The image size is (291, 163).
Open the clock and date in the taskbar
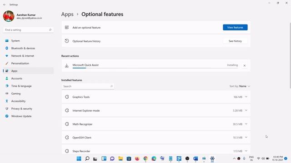[278, 158]
